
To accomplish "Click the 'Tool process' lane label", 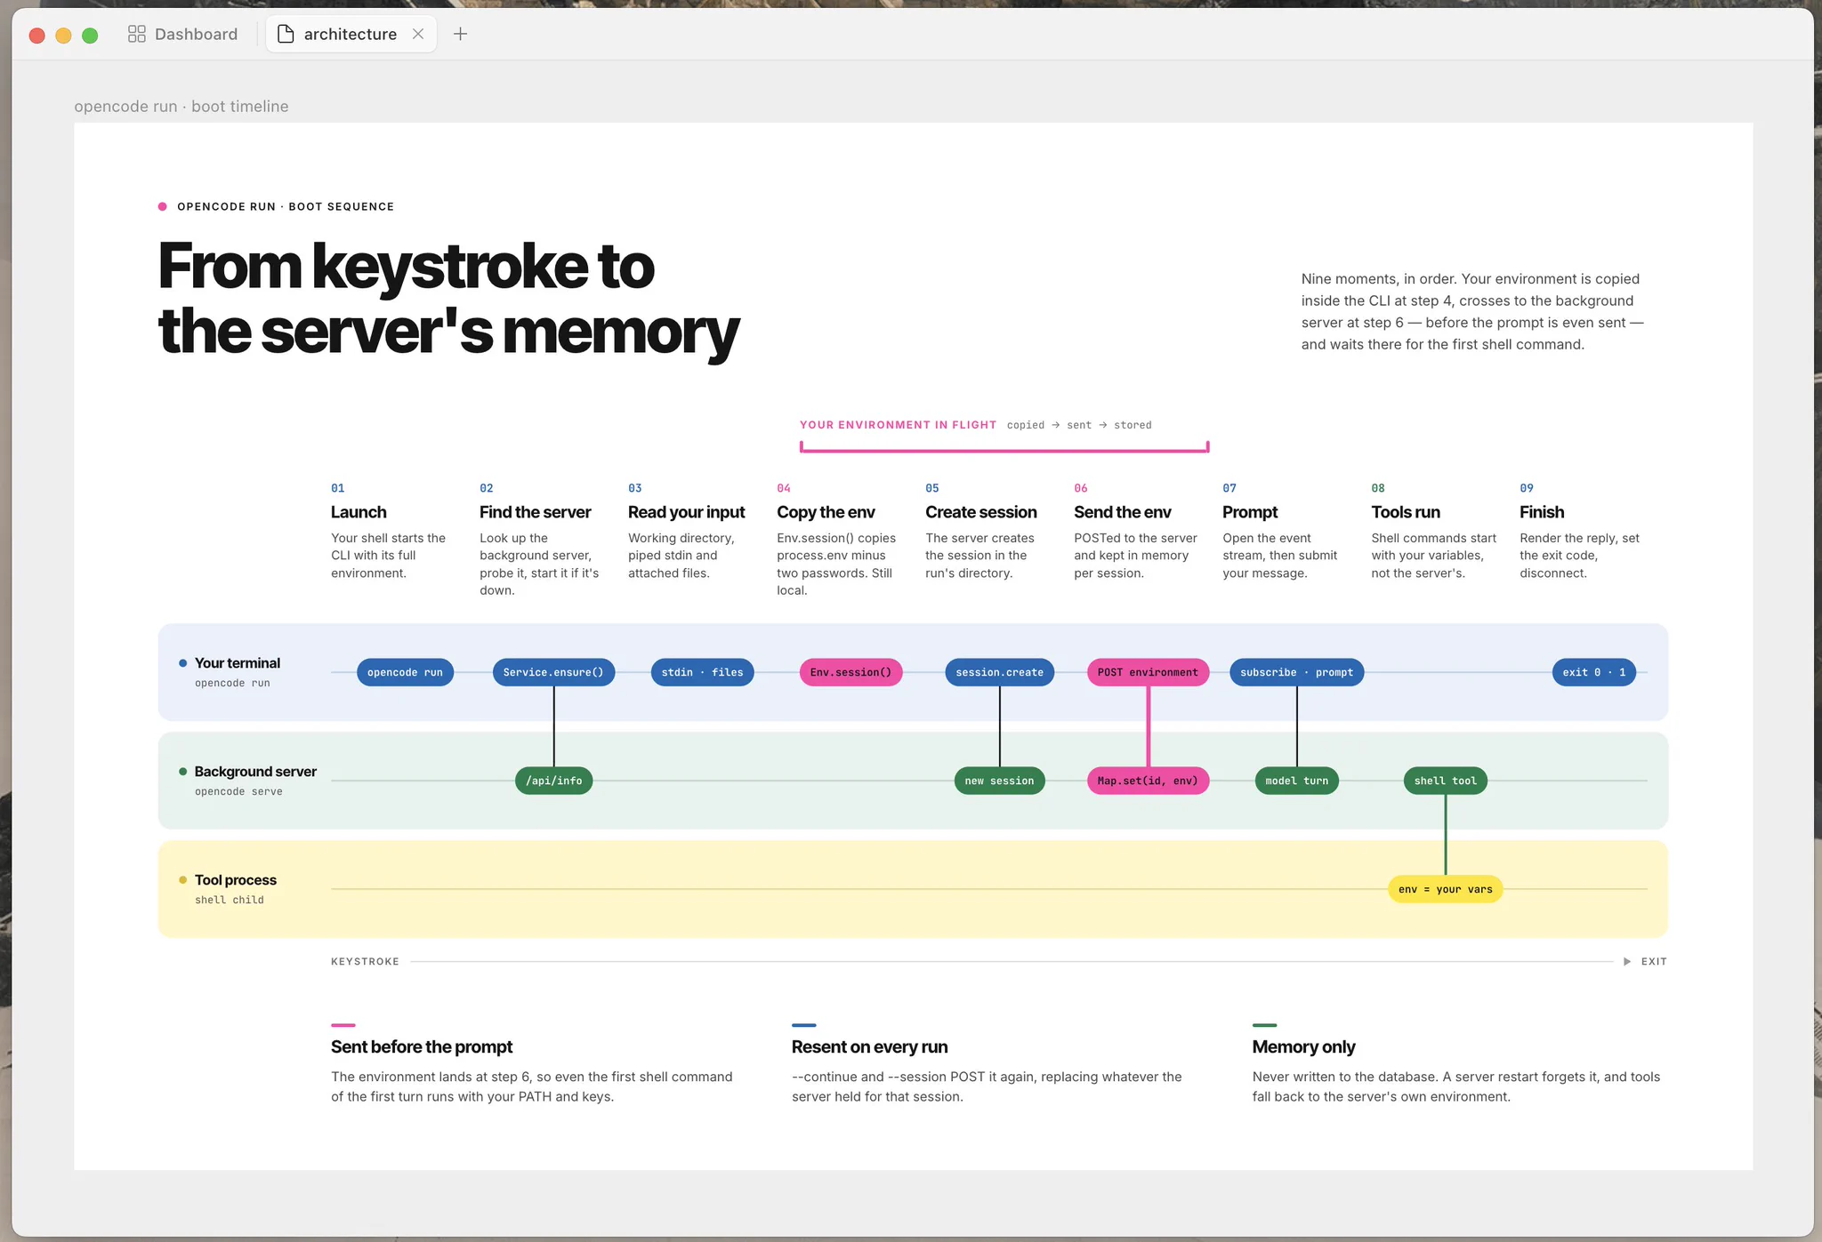I will click(x=235, y=880).
